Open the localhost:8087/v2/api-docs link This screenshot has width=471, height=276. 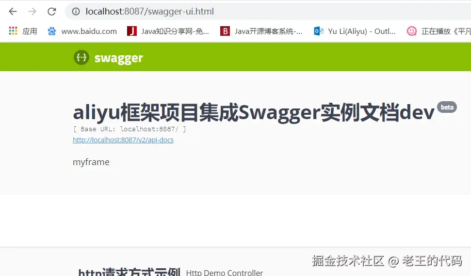click(123, 140)
